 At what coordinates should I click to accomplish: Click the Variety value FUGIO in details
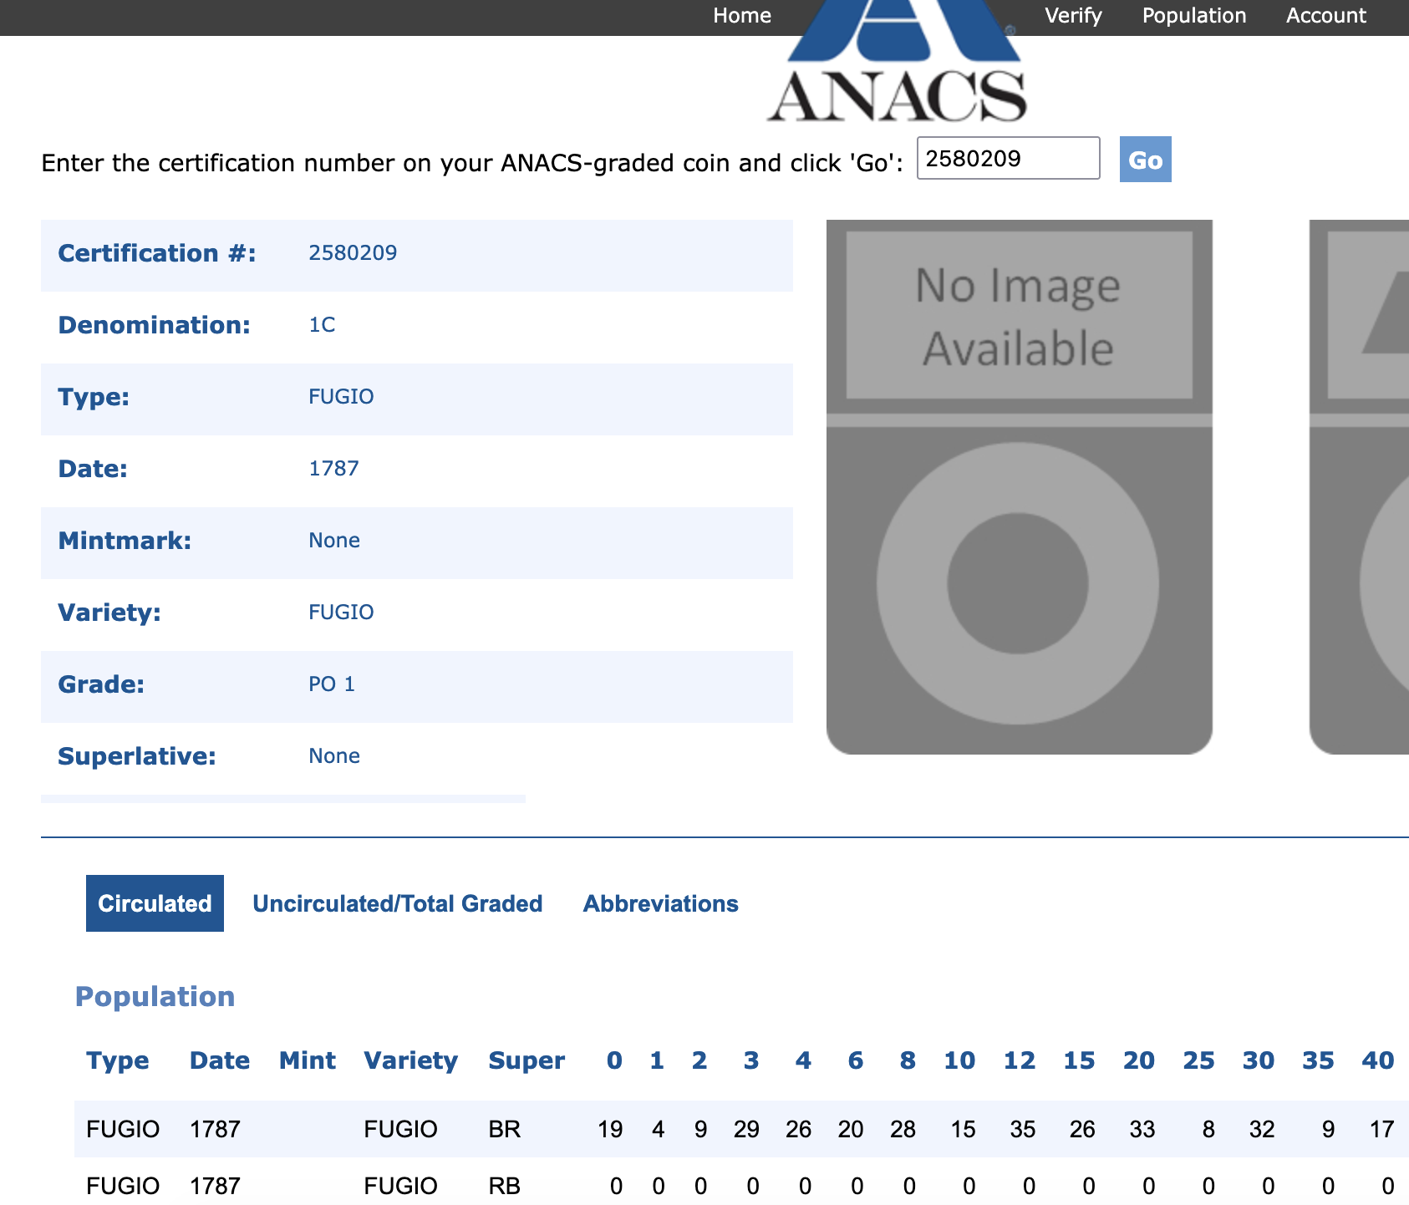click(341, 613)
